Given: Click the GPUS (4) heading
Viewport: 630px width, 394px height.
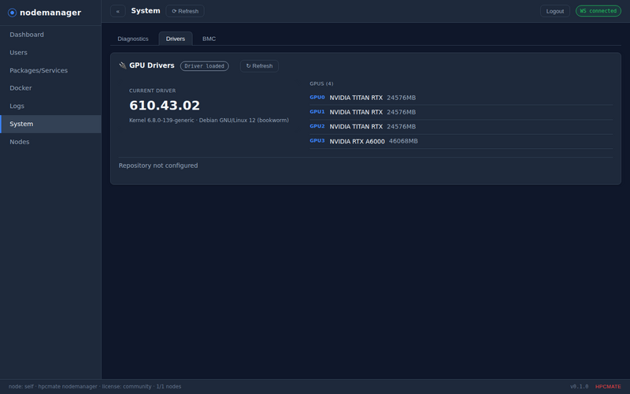Looking at the screenshot, I should (x=321, y=84).
